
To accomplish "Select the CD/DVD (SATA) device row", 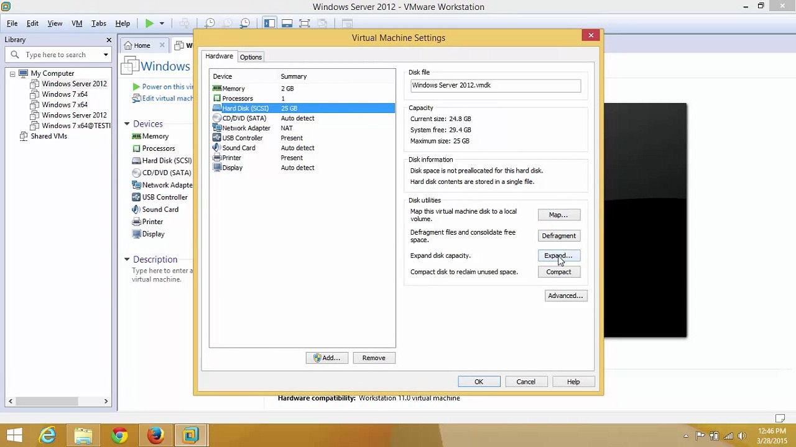I will pos(302,119).
